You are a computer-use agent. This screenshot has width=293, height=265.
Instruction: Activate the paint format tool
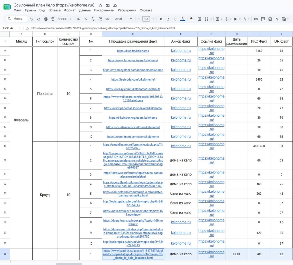point(53,19)
